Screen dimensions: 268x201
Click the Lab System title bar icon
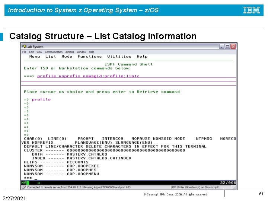23,47
